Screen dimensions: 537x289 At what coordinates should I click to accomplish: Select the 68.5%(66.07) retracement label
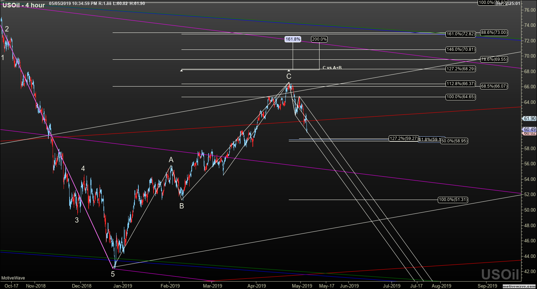pos(494,86)
